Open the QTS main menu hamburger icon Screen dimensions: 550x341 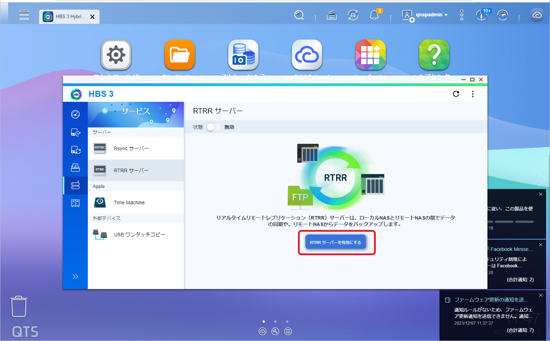24,15
